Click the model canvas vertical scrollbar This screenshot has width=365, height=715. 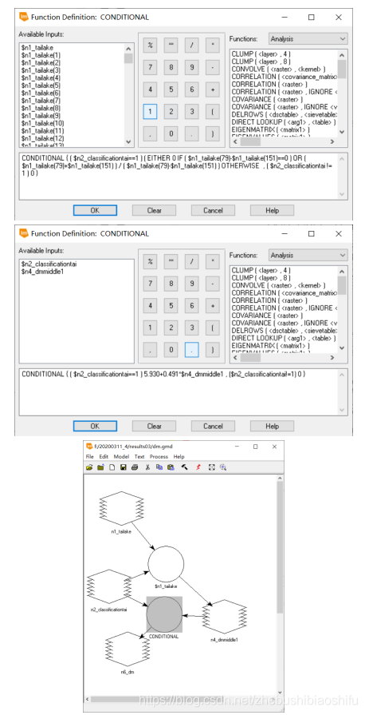tap(280, 585)
